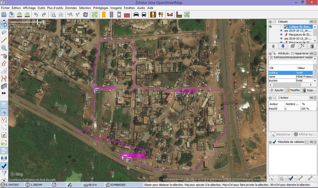
Task: Open the Affichage menu
Action: tap(29, 8)
